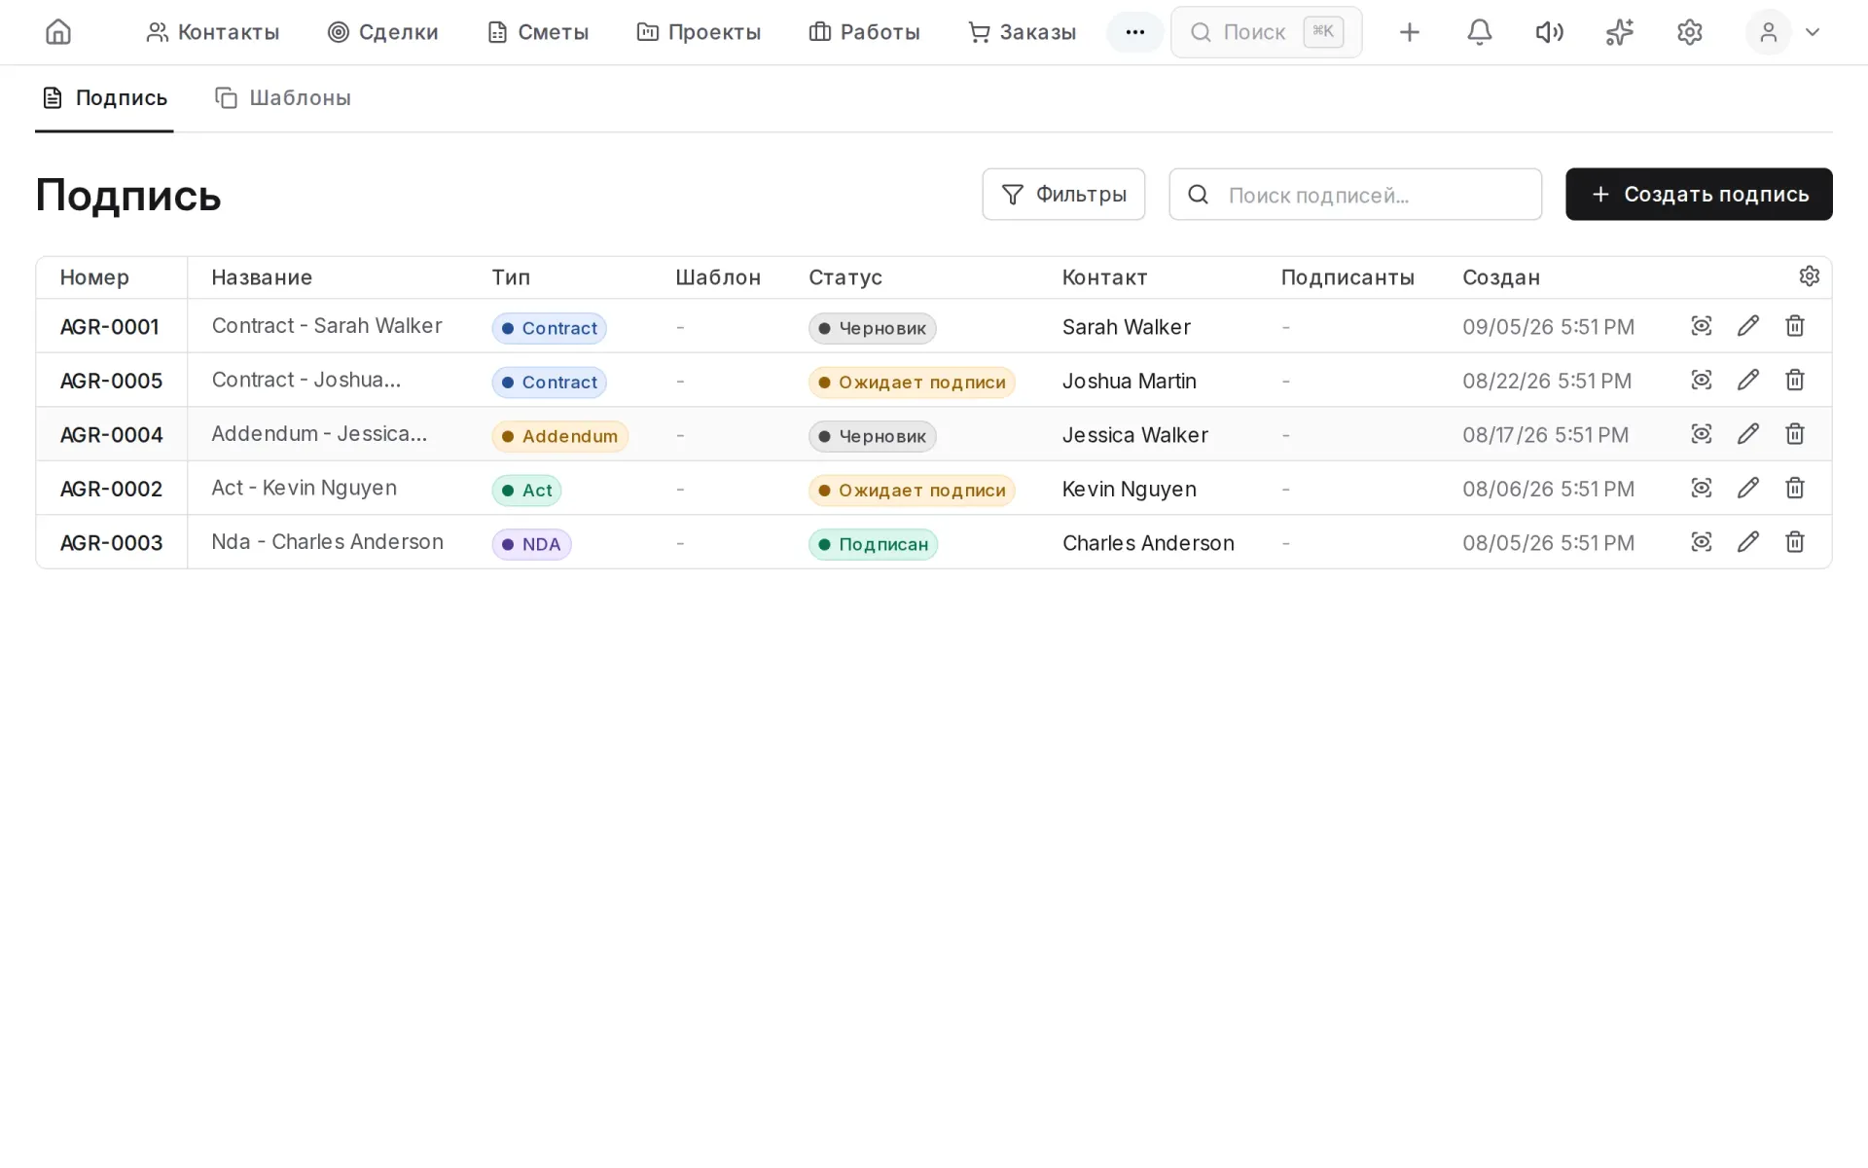Open the Сделки menu item
1868x1168 pixels.
coord(382,32)
